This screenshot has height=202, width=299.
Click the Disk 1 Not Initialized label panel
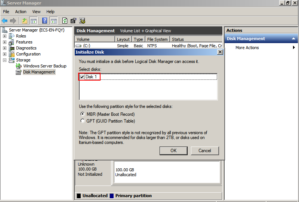(93, 172)
